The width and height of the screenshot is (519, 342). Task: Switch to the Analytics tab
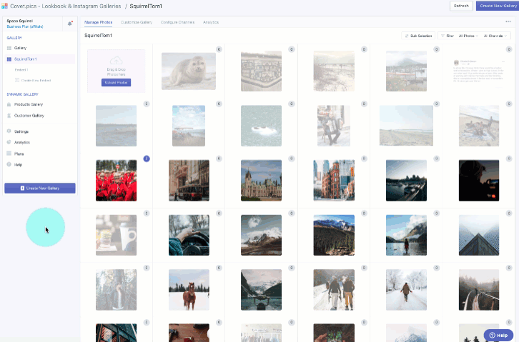pyautogui.click(x=211, y=22)
